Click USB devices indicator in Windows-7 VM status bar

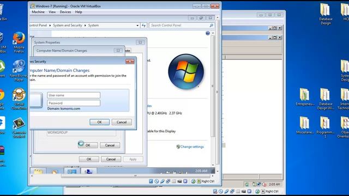pyautogui.click(x=163, y=181)
